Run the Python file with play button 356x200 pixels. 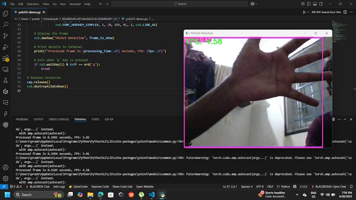304,12
